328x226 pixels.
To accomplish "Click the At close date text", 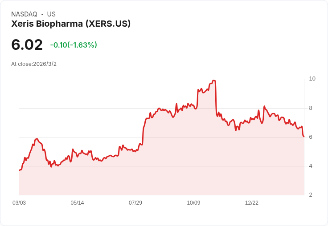I will [x=34, y=64].
